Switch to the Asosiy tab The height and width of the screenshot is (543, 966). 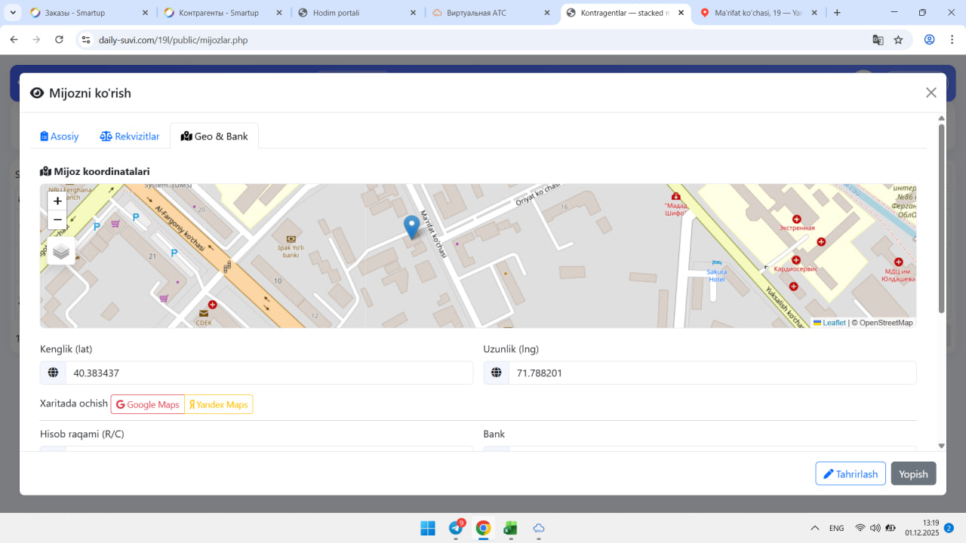[x=60, y=137]
